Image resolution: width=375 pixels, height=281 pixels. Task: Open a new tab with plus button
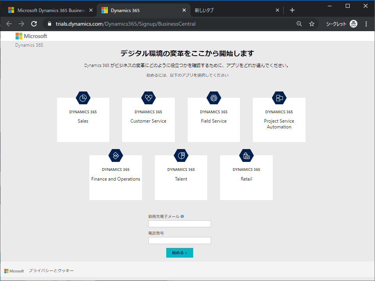pyautogui.click(x=292, y=10)
